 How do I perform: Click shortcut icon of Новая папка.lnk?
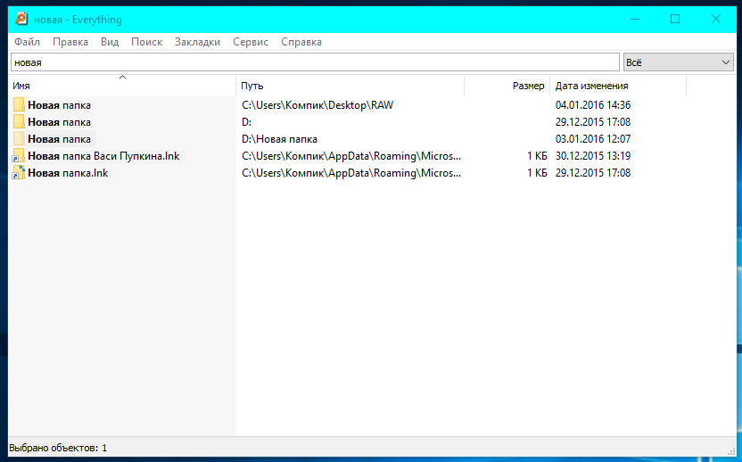[x=19, y=173]
